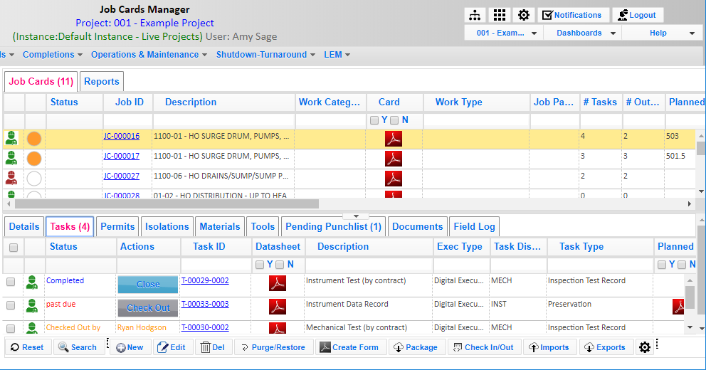Screen dimensions: 706x370
Task: Click Notifications button
Action: [573, 15]
